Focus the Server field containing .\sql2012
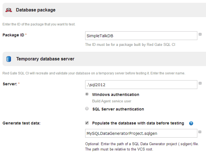206x153 pixels. coord(141,85)
